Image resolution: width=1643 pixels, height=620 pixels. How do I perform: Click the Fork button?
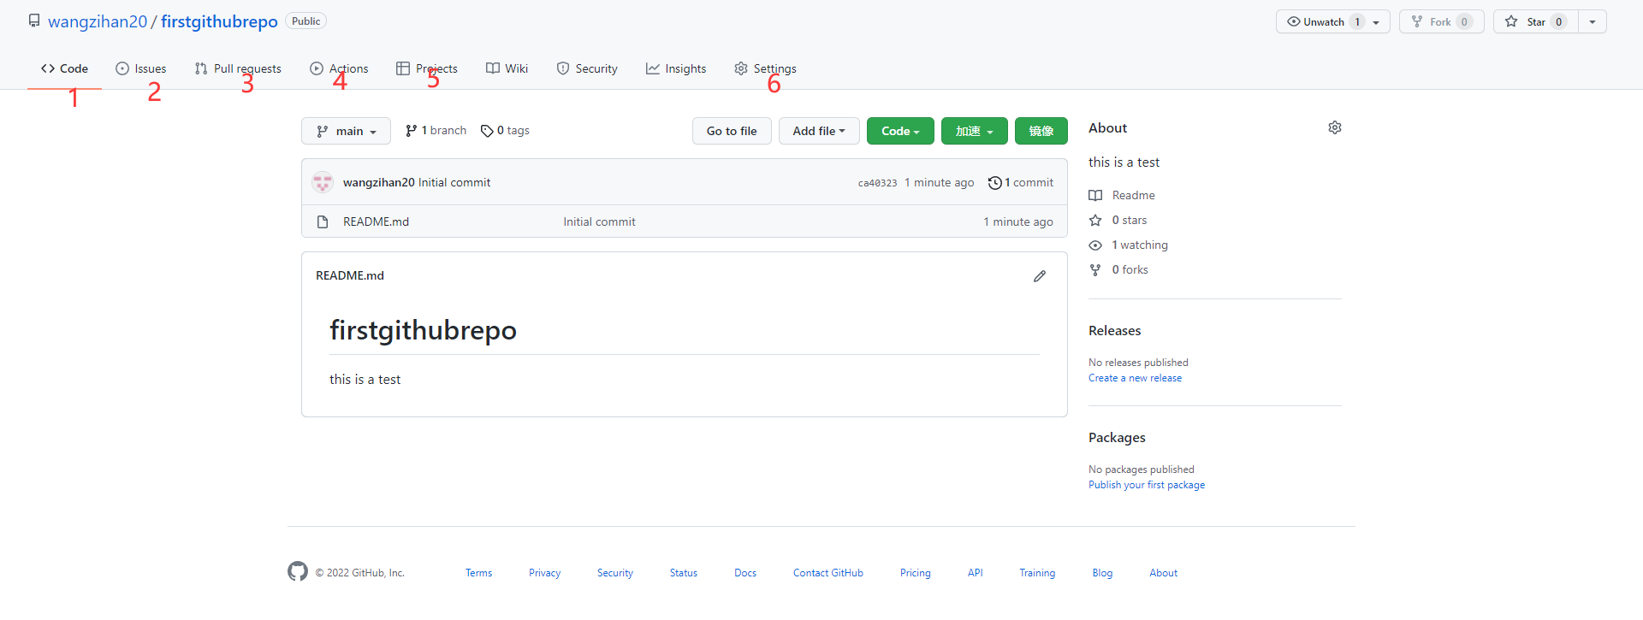[1442, 21]
